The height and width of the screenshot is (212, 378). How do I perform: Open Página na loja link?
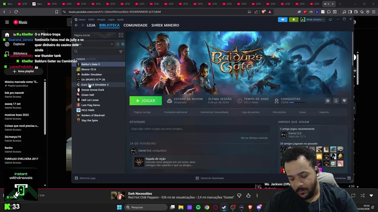click(x=142, y=112)
